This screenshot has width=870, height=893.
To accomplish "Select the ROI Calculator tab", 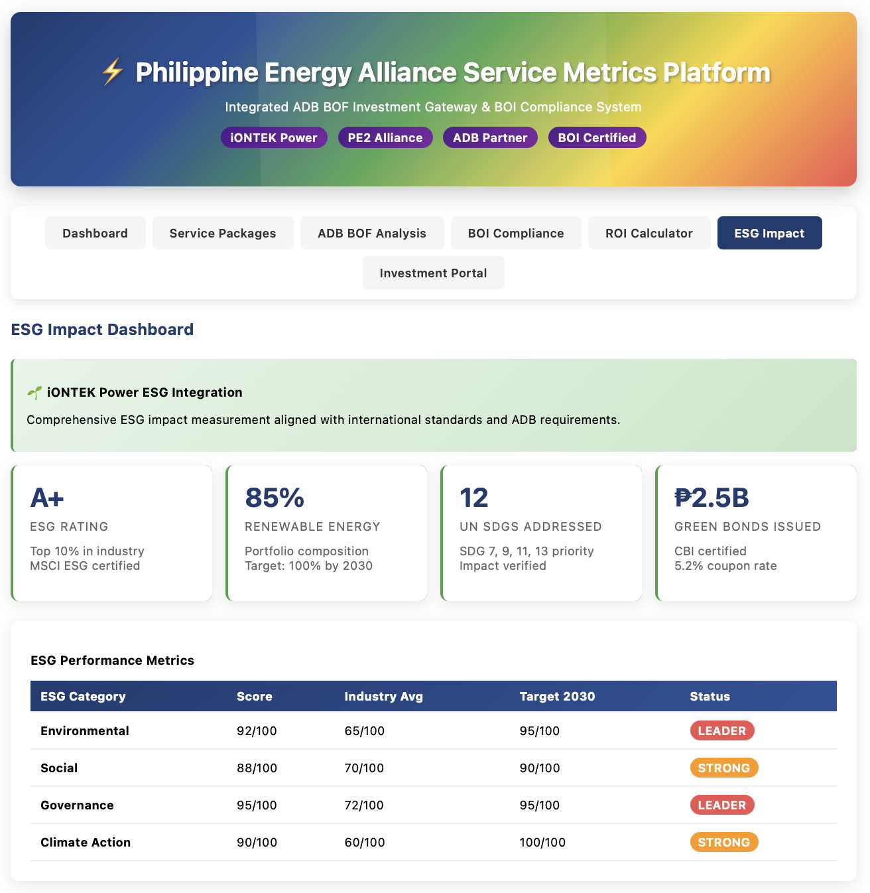I will pos(649,233).
